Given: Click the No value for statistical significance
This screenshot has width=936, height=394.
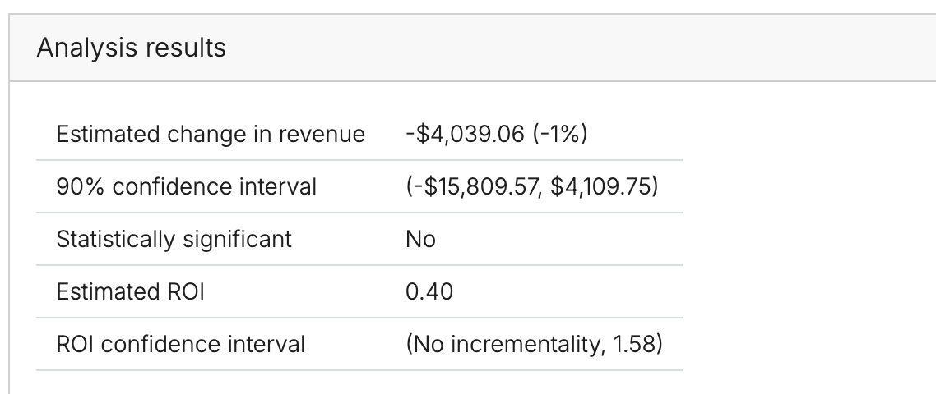Looking at the screenshot, I should [x=420, y=239].
